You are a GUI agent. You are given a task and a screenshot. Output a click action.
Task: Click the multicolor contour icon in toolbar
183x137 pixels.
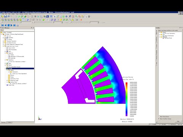tap(25, 16)
